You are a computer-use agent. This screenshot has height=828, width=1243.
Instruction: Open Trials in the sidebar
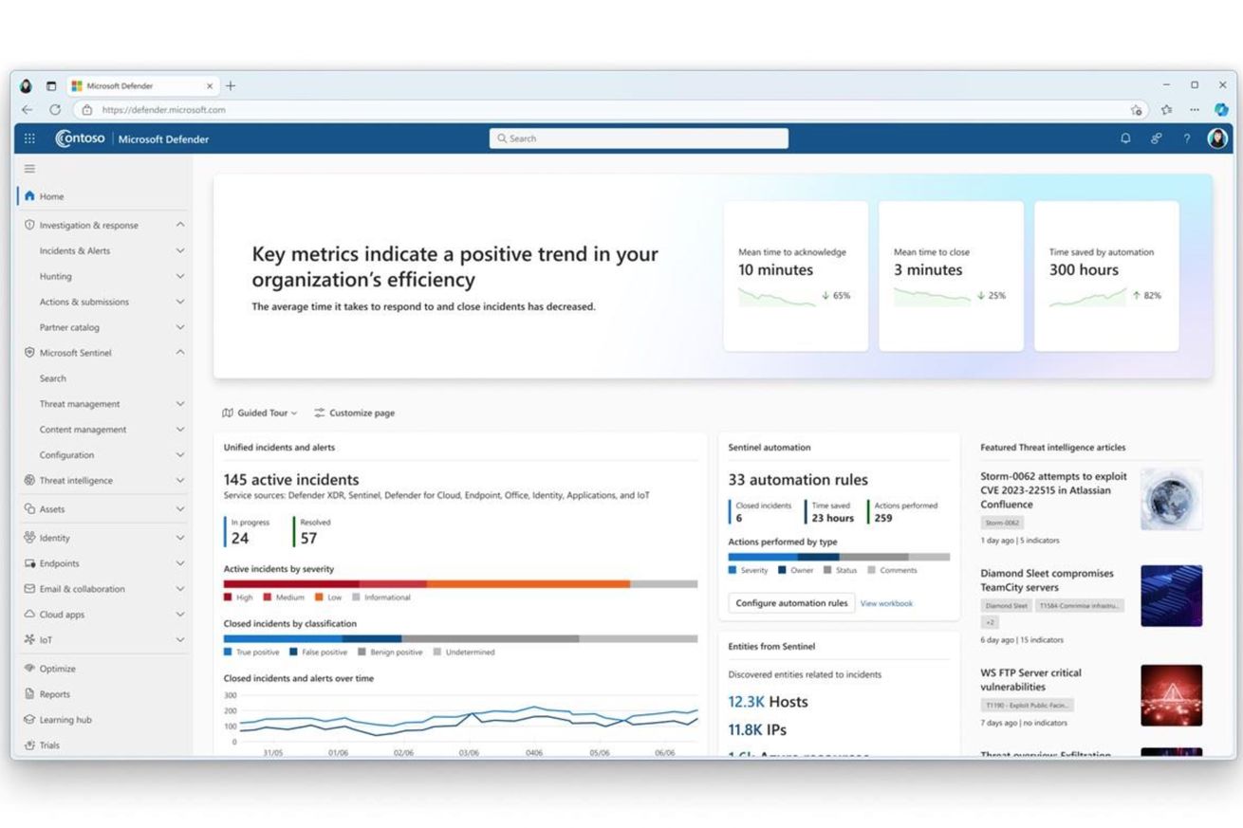coord(49,745)
